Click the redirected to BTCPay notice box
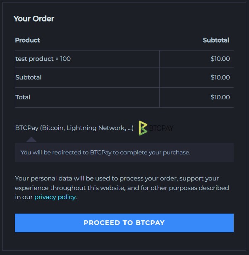 coord(124,152)
